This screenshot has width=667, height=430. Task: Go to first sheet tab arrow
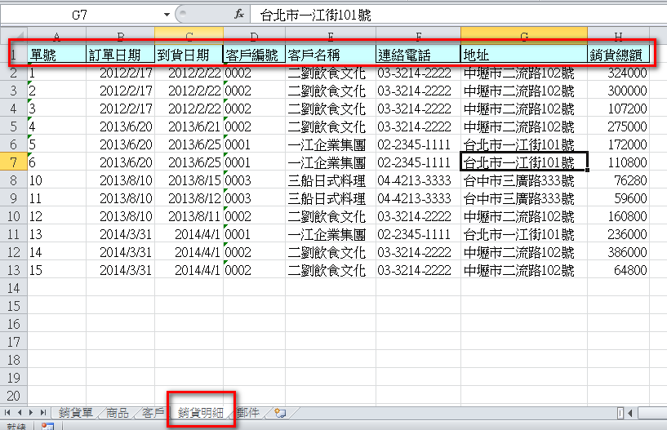click(7, 413)
